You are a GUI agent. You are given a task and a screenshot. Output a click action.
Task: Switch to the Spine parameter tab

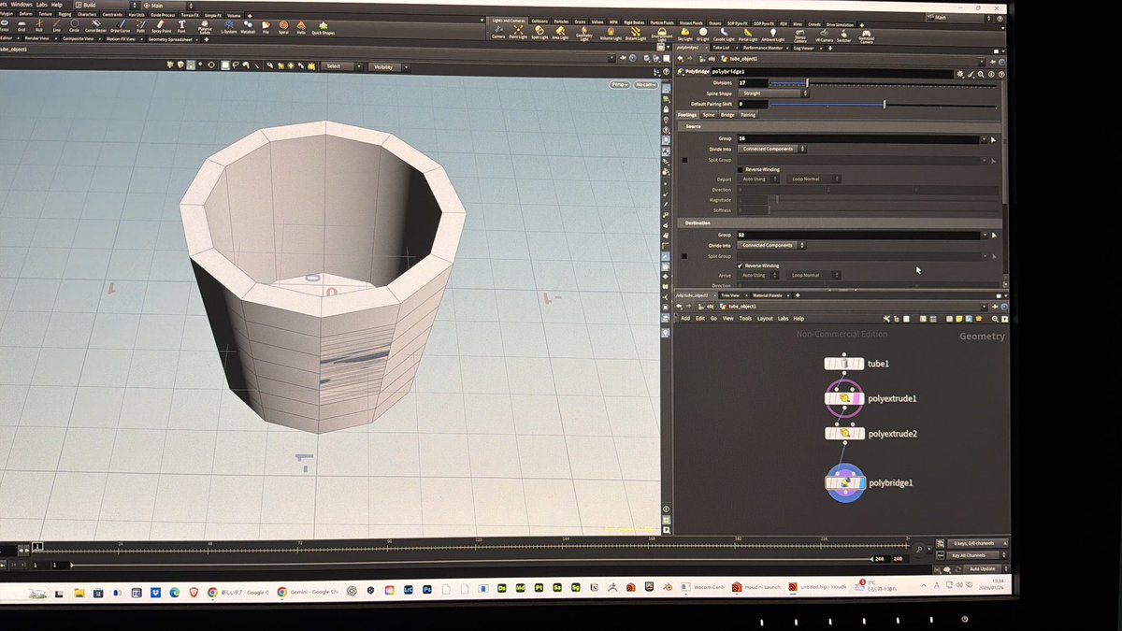click(x=709, y=115)
